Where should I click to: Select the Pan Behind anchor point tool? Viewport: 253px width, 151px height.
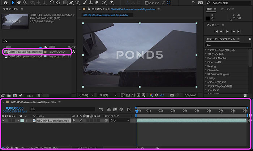[x=58, y=3]
